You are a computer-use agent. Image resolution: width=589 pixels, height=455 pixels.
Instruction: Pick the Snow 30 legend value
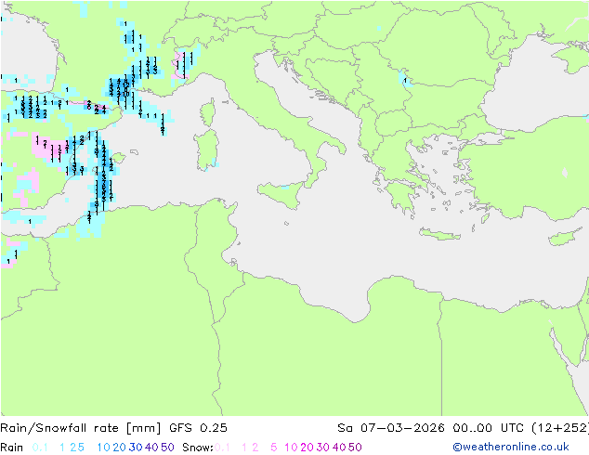click(323, 448)
